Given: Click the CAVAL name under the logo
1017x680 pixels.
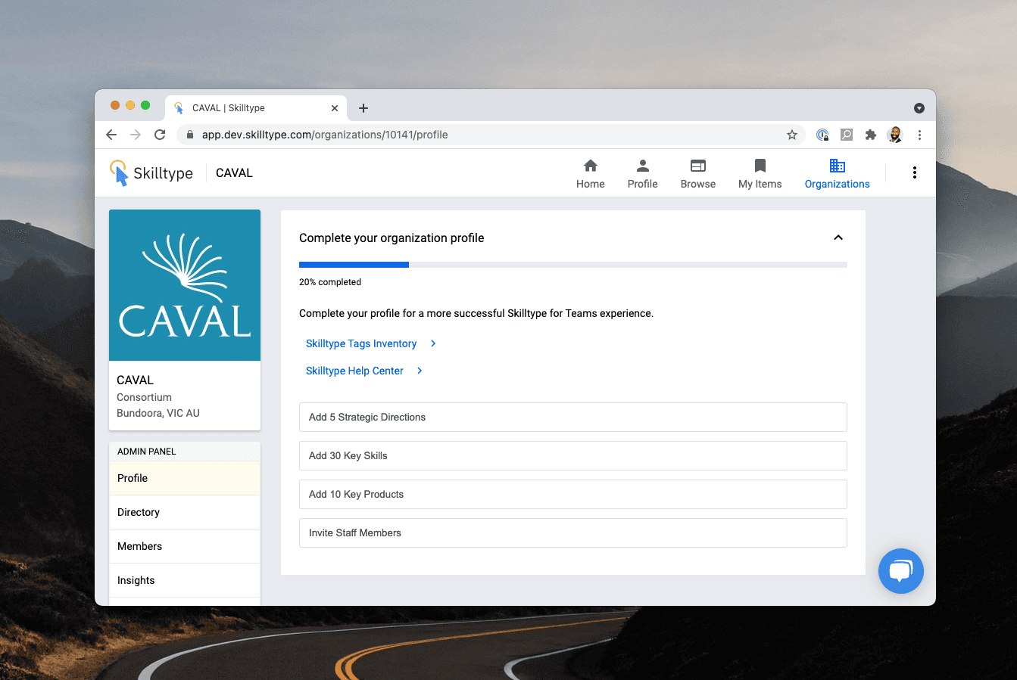Looking at the screenshot, I should point(135,380).
